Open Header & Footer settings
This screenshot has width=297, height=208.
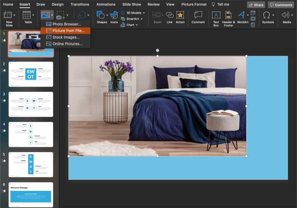(228, 15)
